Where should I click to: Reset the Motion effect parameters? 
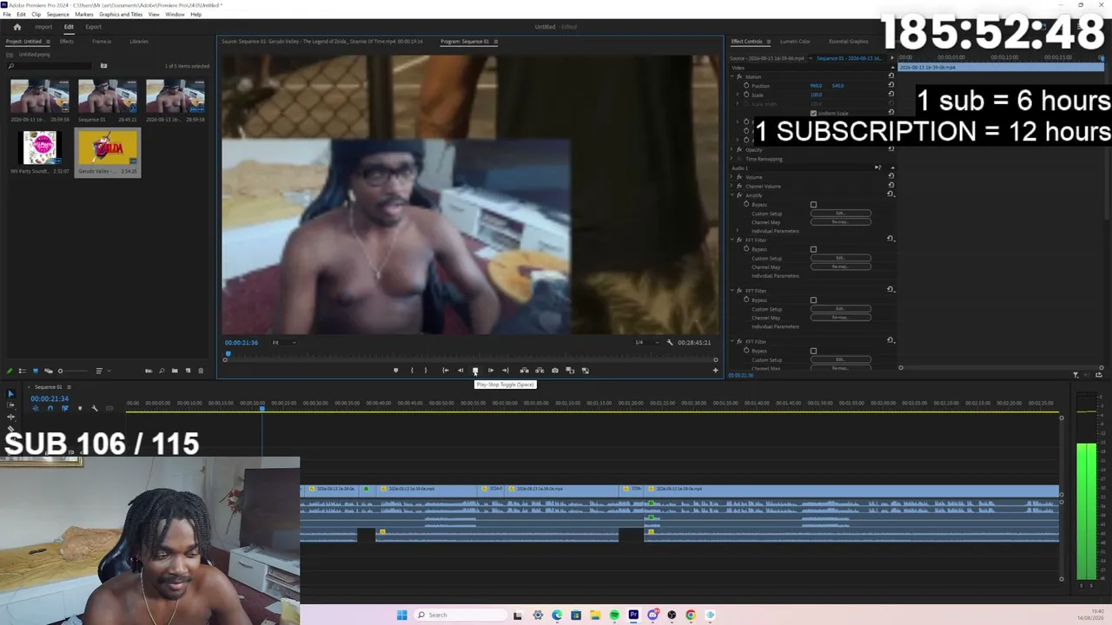890,77
